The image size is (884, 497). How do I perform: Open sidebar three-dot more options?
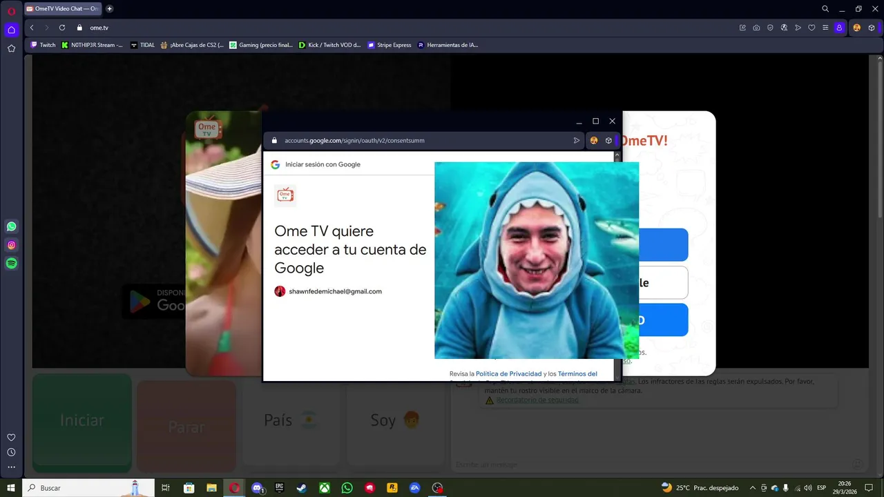[x=11, y=467]
